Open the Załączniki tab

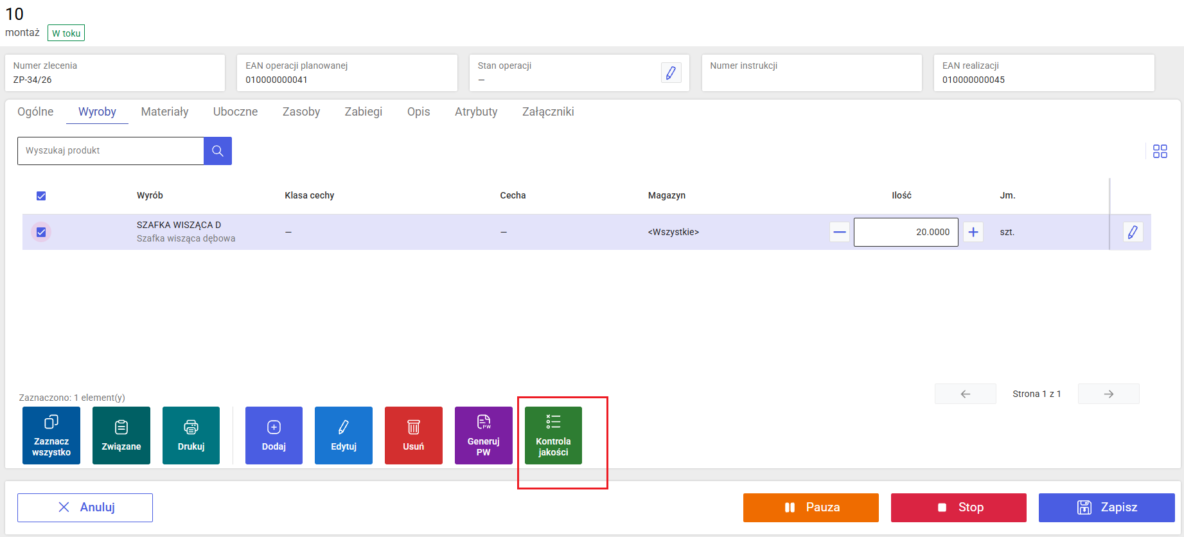click(548, 112)
